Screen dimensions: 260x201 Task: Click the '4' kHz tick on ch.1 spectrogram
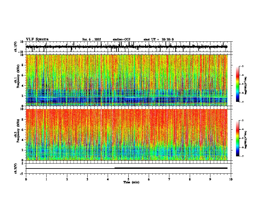tap(23, 86)
